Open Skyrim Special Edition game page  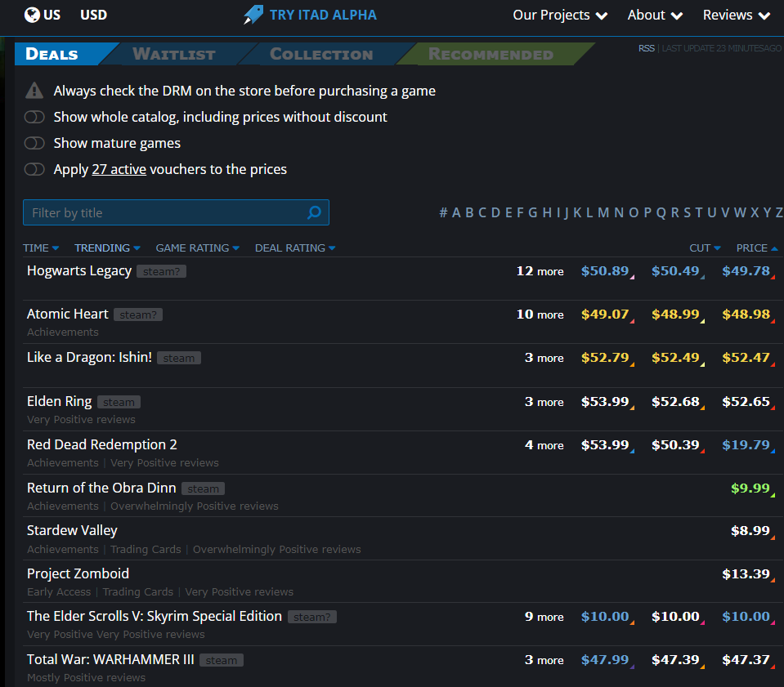pyautogui.click(x=155, y=616)
